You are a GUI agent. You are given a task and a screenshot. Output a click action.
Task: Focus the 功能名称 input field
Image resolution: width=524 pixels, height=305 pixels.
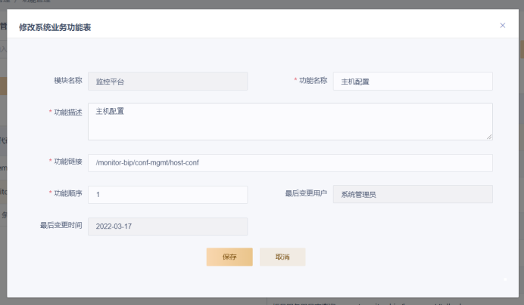pyautogui.click(x=413, y=81)
